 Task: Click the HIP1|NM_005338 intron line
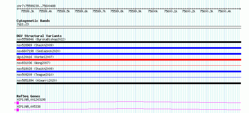coord(130,109)
